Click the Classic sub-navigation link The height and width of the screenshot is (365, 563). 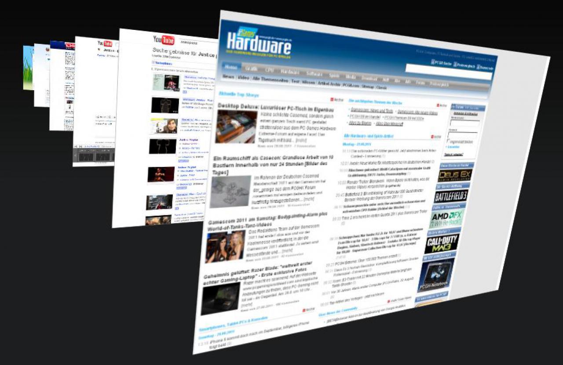click(382, 87)
